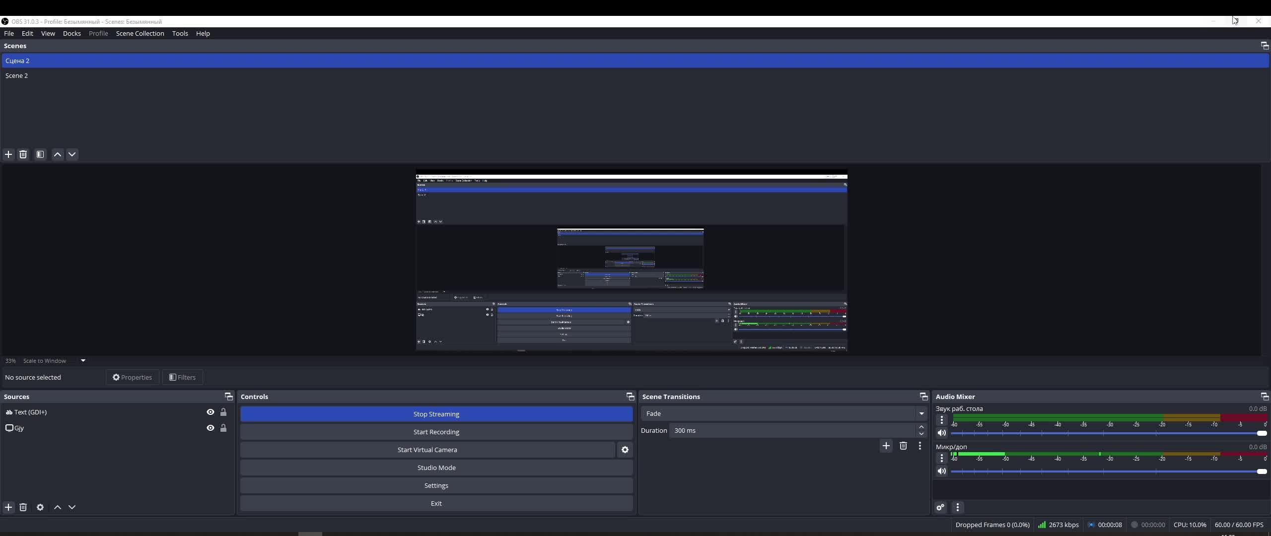Open the Scene Collection menu
The height and width of the screenshot is (536, 1271).
point(140,33)
